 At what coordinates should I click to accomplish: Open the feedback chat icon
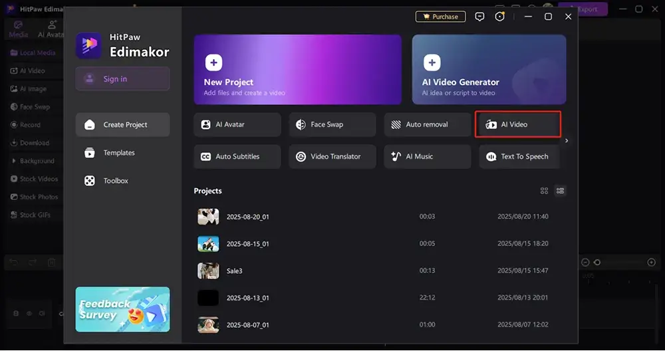[479, 17]
